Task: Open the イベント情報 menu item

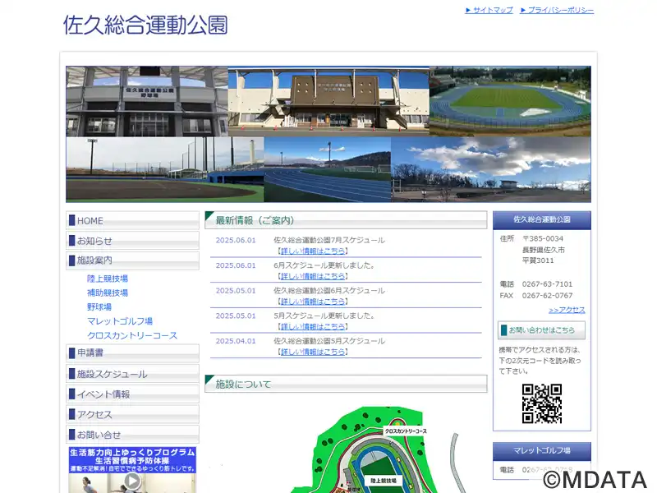Action: point(132,394)
